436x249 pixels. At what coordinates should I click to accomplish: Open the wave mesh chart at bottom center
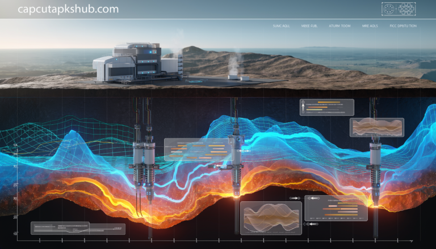[x=271, y=218]
